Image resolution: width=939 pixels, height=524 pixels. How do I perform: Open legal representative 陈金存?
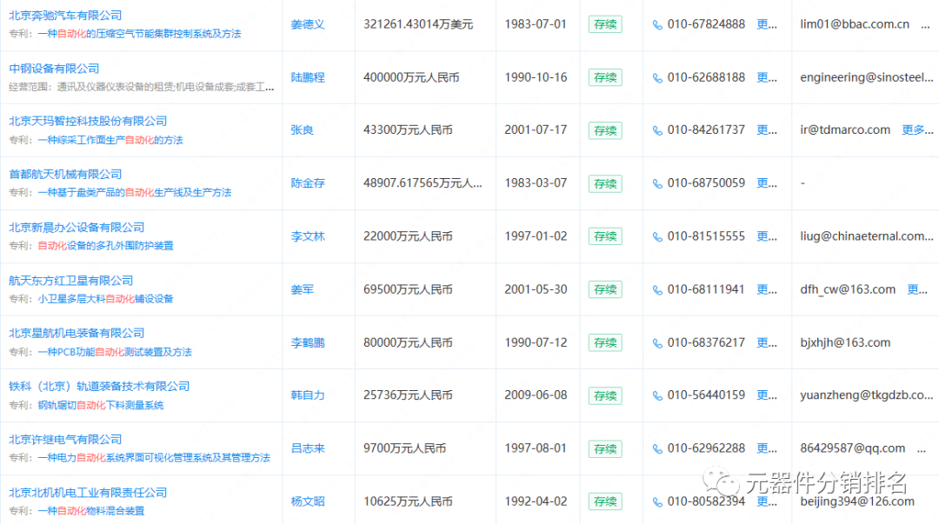308,183
